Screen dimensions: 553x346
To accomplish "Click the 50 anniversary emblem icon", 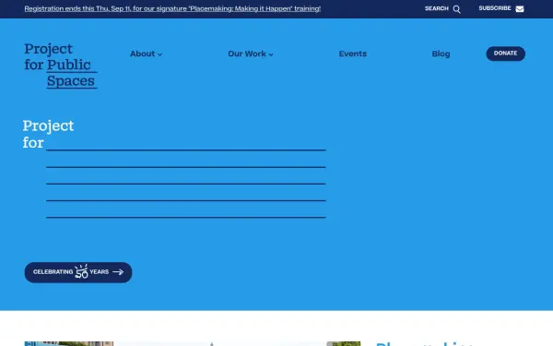I will pyautogui.click(x=81, y=271).
